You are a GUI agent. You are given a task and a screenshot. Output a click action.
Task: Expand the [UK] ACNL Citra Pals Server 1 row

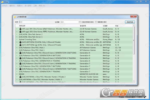pos(17,37)
